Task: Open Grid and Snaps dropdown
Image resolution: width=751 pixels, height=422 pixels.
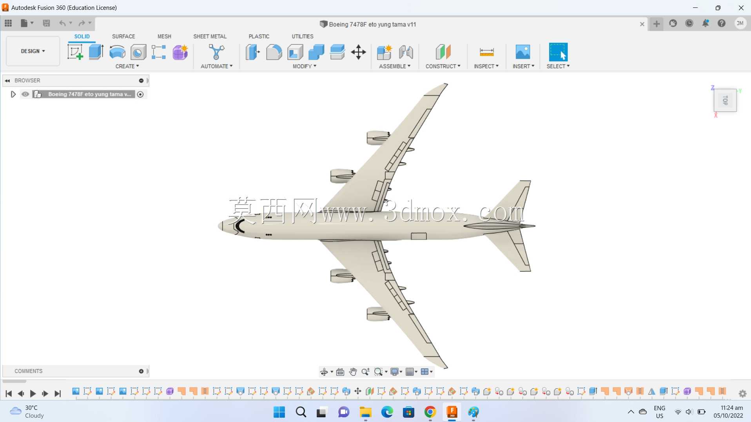Action: (411, 372)
